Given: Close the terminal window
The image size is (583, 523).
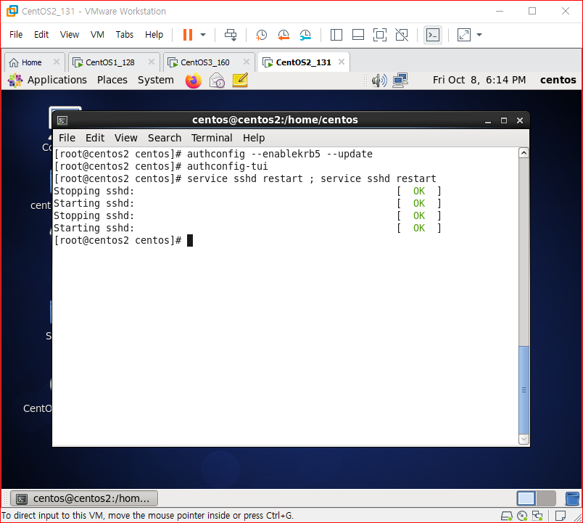Looking at the screenshot, I should (520, 120).
